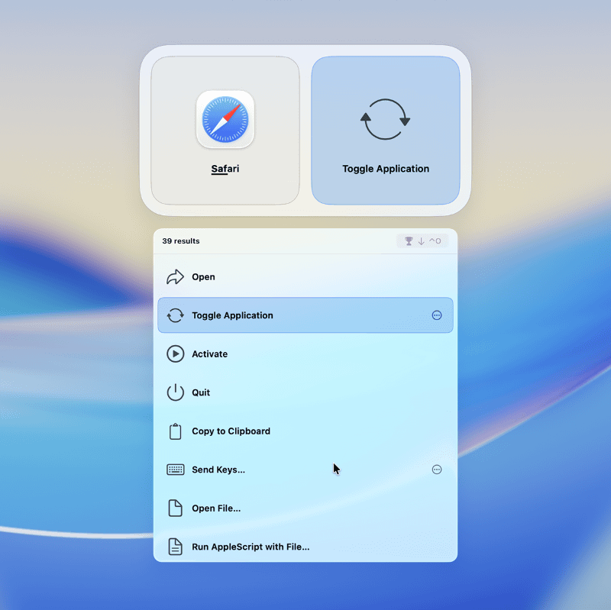Screen dimensions: 611x610
Task: Click the script file icon beside Run AppleScript
Action: click(176, 547)
